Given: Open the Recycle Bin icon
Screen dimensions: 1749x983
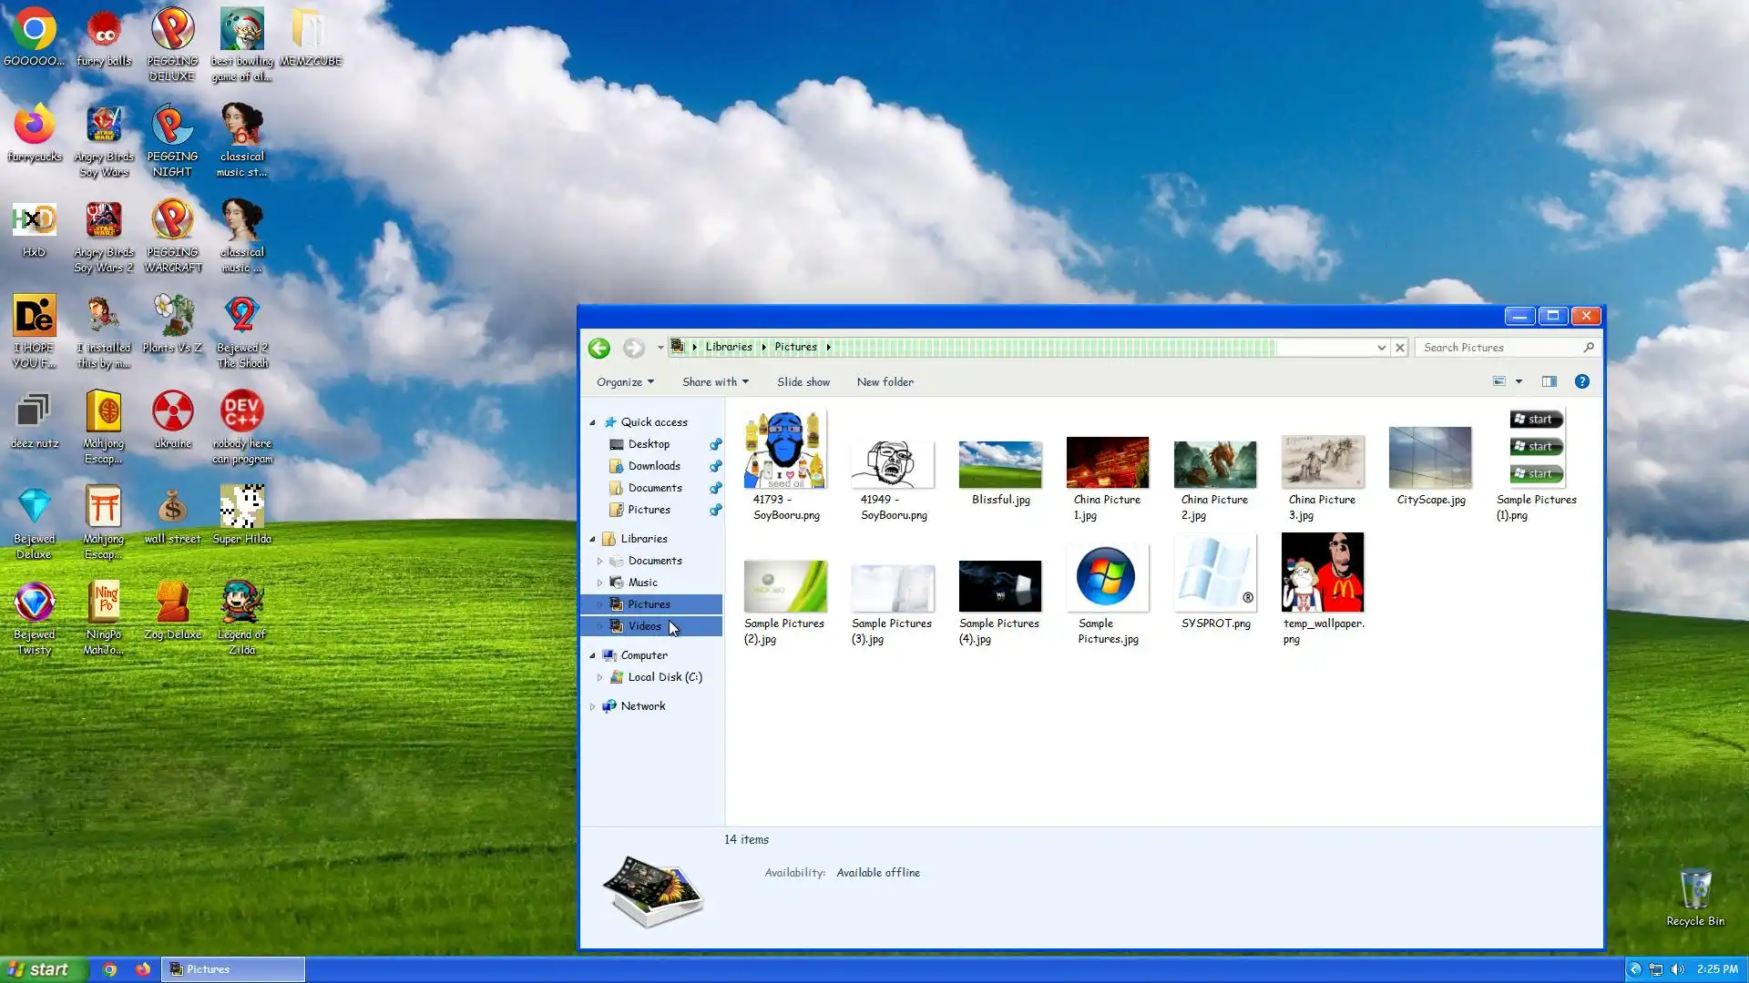Looking at the screenshot, I should point(1694,889).
